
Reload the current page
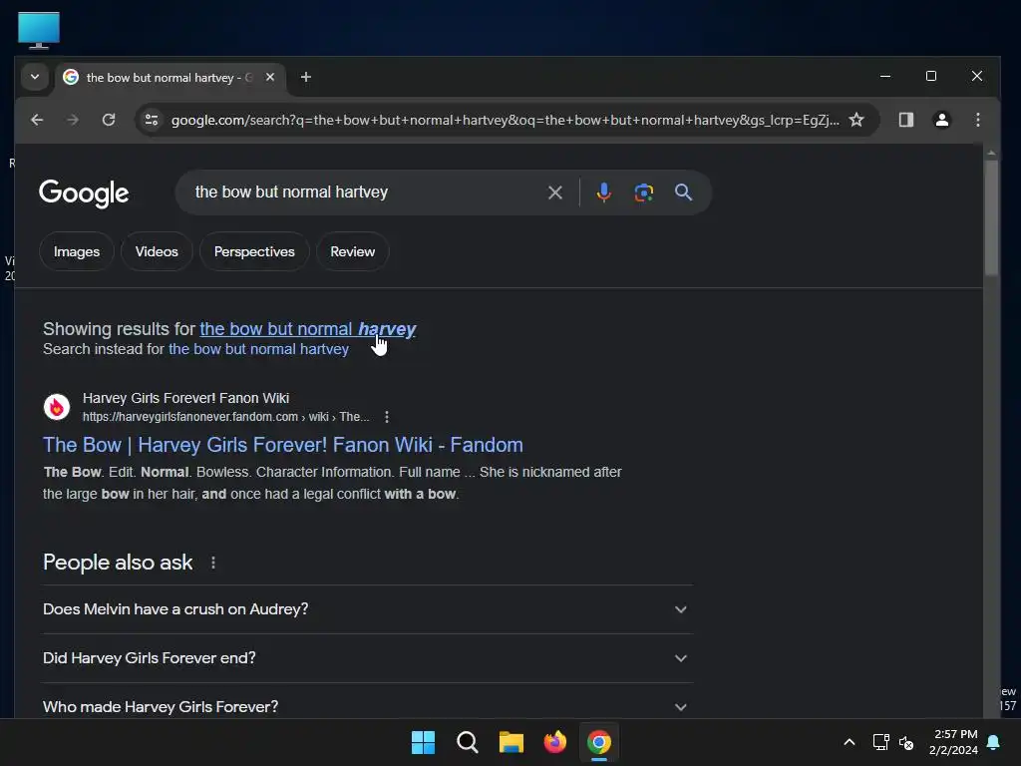click(x=109, y=120)
